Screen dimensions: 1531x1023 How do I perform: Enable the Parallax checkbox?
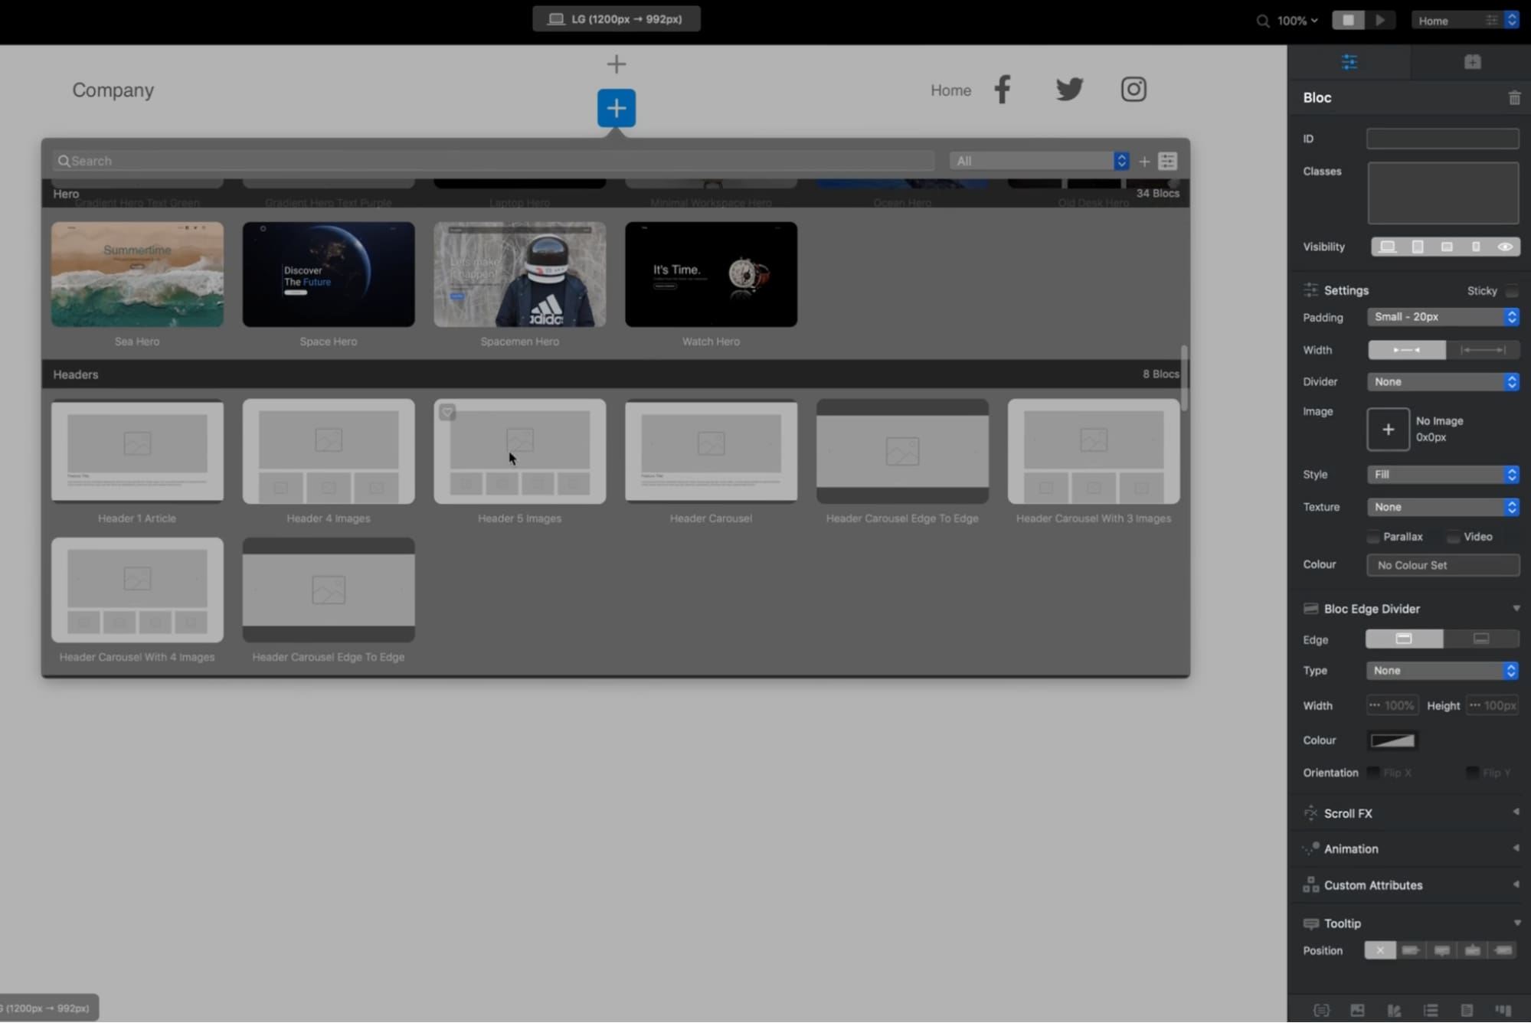pyautogui.click(x=1373, y=537)
